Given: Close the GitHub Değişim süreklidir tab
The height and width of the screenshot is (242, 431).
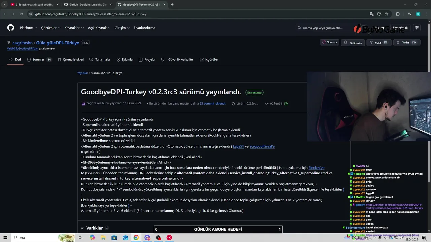Looking at the screenshot, I should pos(110,5).
